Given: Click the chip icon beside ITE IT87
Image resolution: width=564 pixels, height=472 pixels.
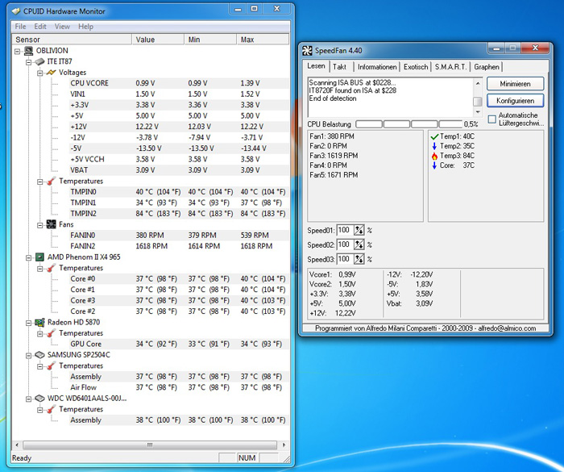Looking at the screenshot, I should 40,62.
